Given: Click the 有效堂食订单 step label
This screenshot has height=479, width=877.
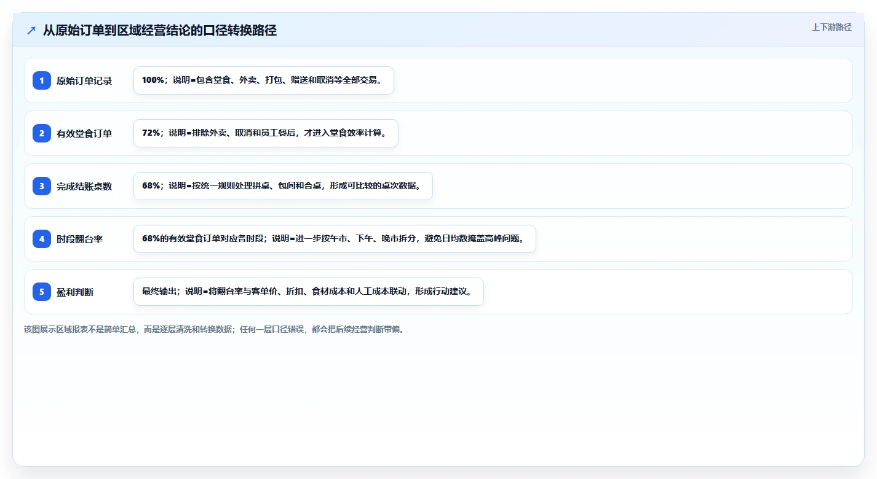Looking at the screenshot, I should point(84,133).
